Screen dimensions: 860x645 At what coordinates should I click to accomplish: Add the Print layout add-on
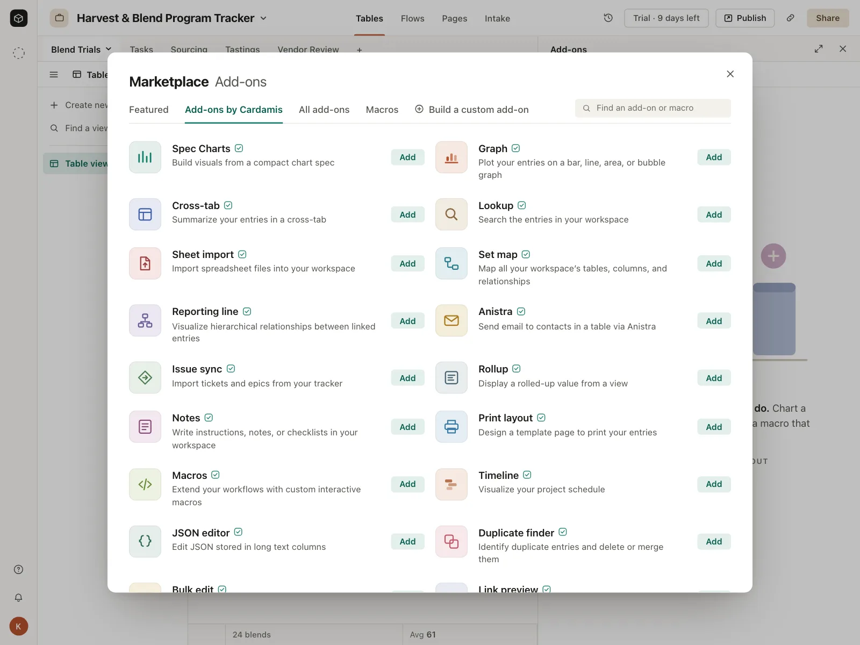click(x=714, y=427)
